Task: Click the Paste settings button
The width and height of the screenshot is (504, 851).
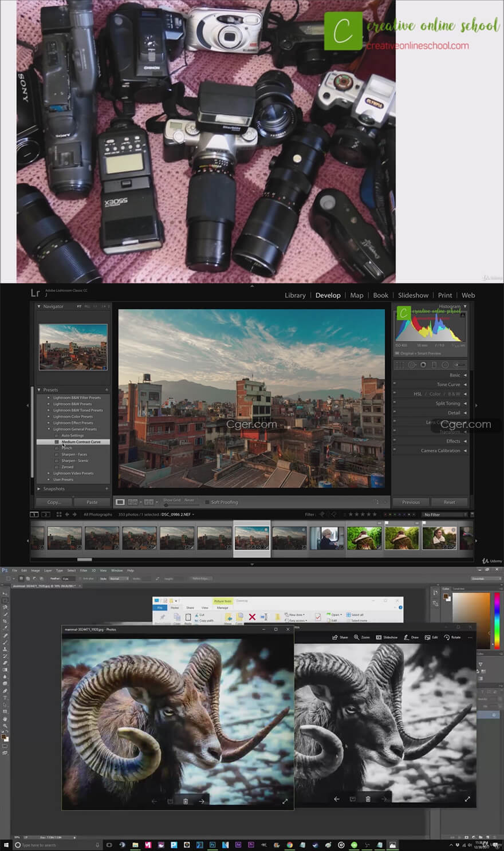Action: coord(92,502)
